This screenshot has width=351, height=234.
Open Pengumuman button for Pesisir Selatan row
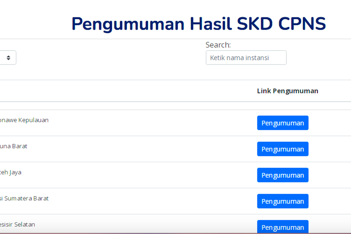pos(283,227)
